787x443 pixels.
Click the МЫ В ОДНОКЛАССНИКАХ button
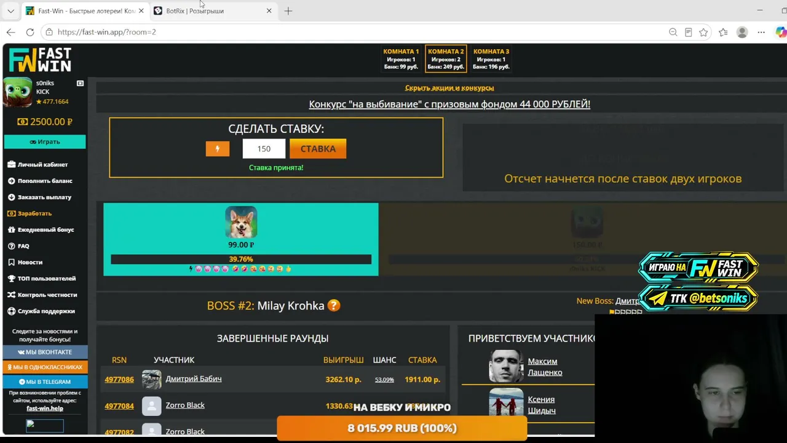click(x=45, y=367)
